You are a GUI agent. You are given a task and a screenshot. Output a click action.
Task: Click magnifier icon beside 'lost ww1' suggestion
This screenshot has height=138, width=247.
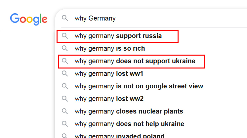(x=65, y=73)
